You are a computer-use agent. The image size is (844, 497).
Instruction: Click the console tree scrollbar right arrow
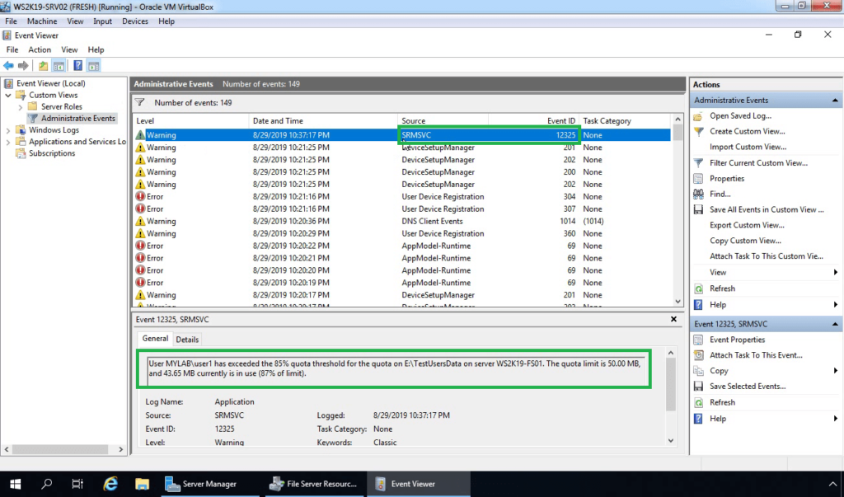(x=120, y=449)
